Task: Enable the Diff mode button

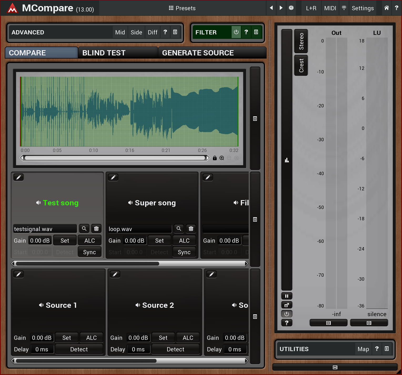Action: click(x=152, y=32)
